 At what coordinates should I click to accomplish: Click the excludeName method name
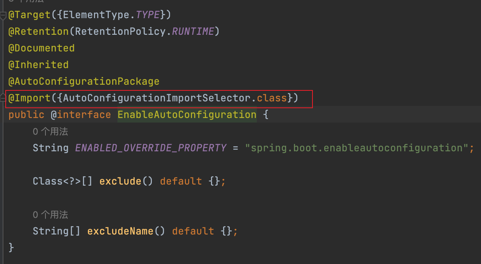(120, 231)
